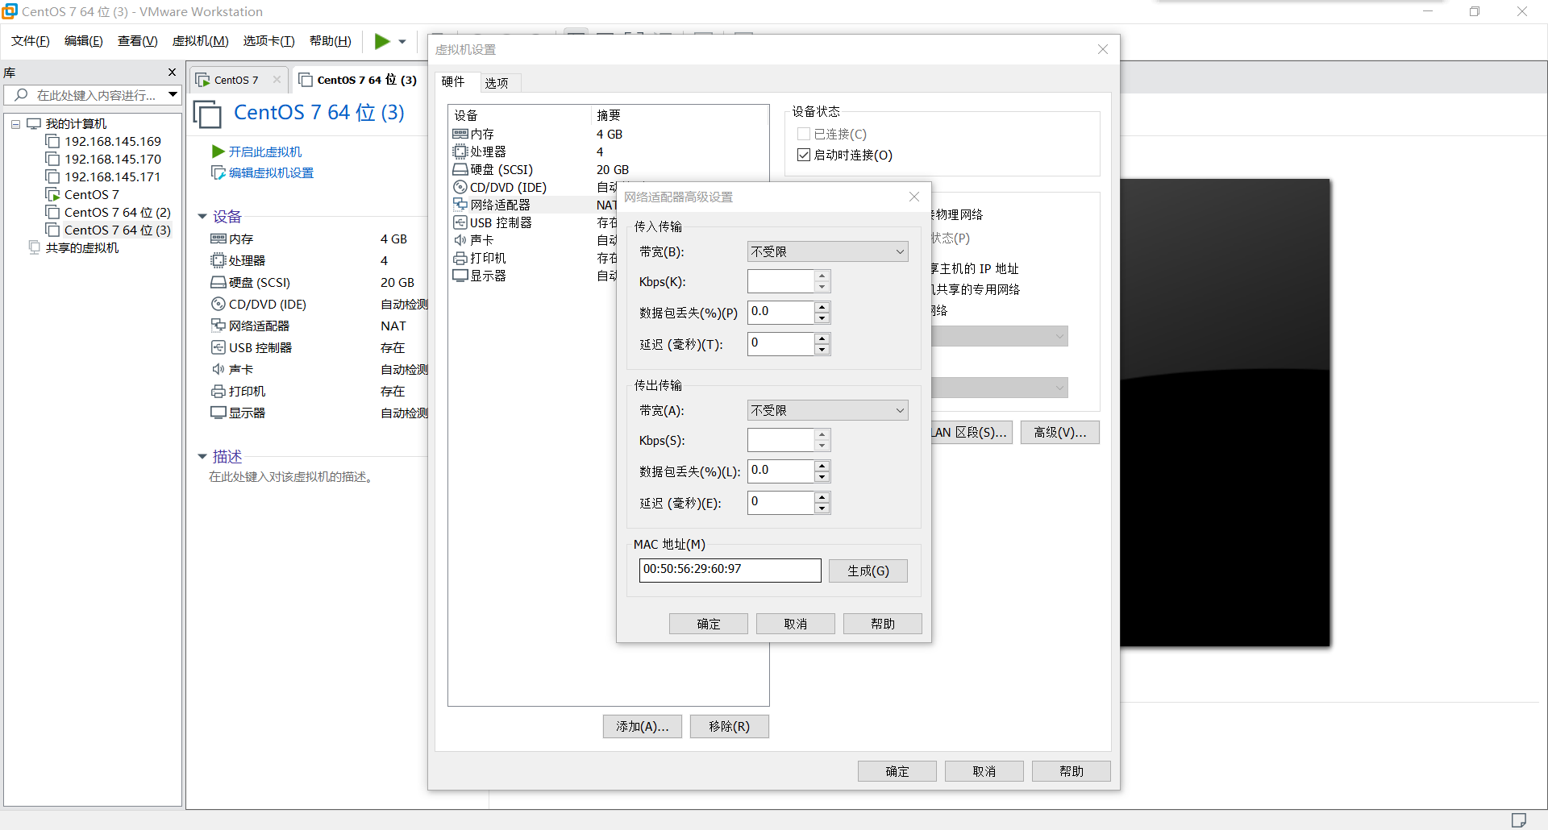Viewport: 1548px width, 830px height.
Task: Click the USB 控制器 icon in VM summary
Action: 218,347
